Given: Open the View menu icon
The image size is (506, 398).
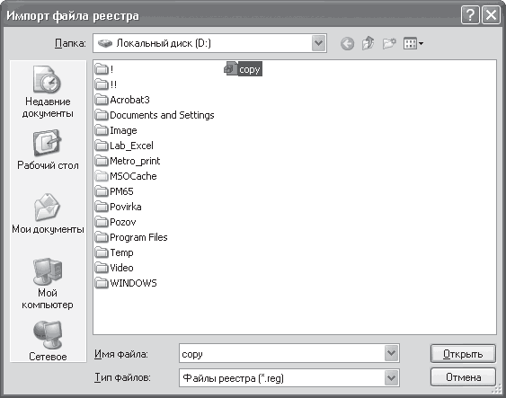Looking at the screenshot, I should pos(413,43).
